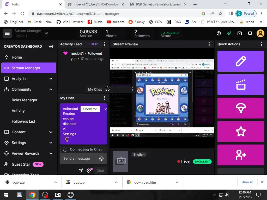Open Activity Feed three-dot options
The image size is (267, 200).
104,44
